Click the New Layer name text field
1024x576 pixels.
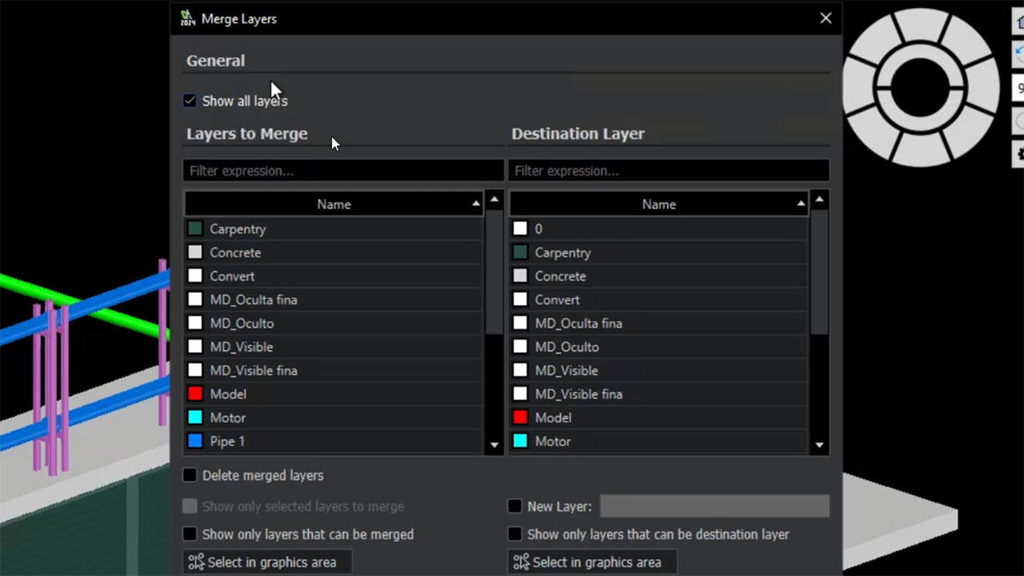(715, 506)
